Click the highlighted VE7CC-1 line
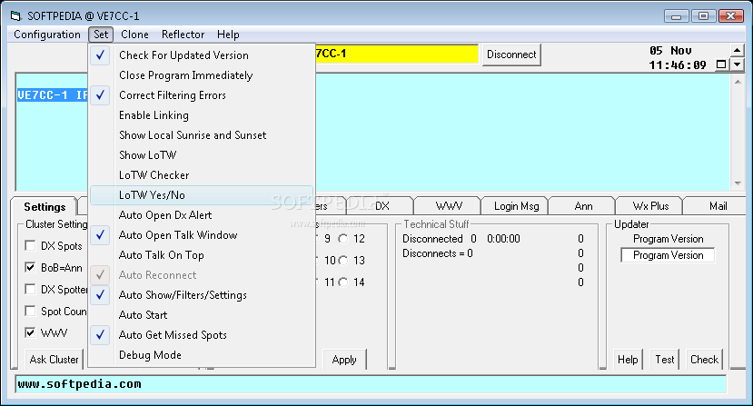 pyautogui.click(x=53, y=95)
